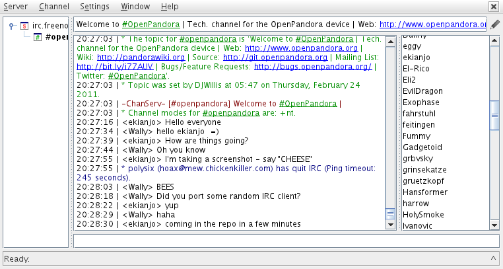This screenshot has height=269, width=503.
Task: Click the user list scrollbar thumb
Action: [x=494, y=115]
